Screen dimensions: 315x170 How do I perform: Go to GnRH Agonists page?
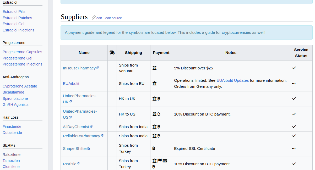click(x=15, y=105)
